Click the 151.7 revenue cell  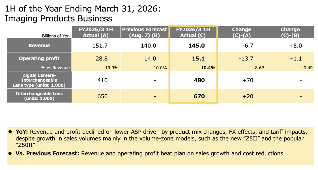(x=100, y=46)
